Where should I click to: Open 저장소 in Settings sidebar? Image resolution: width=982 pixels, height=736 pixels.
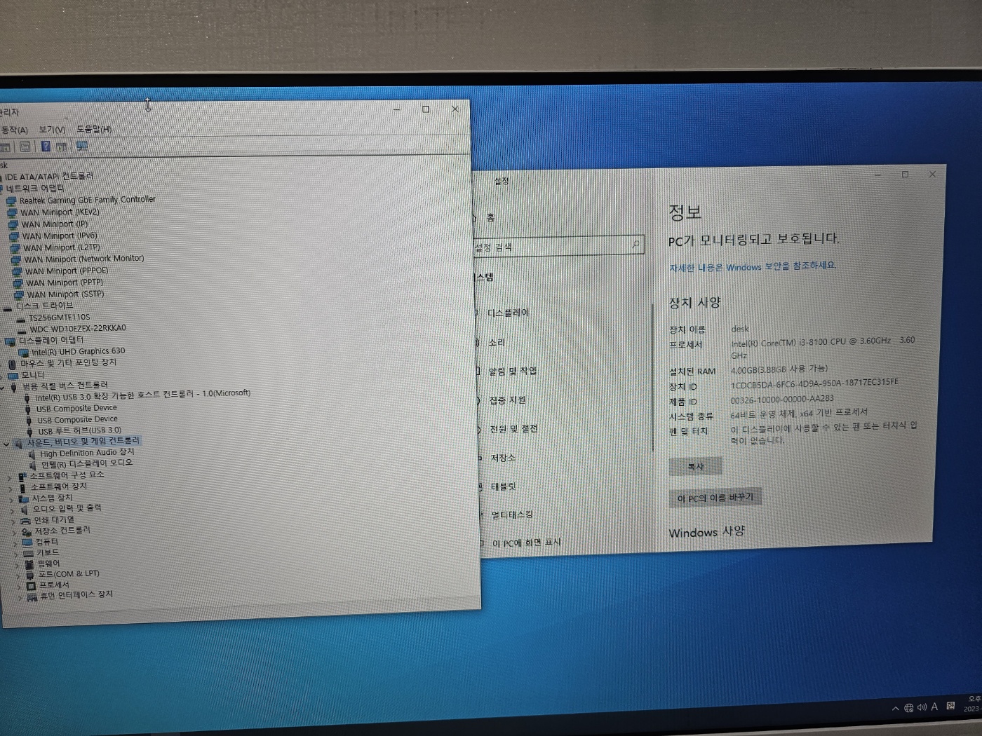[503, 458]
